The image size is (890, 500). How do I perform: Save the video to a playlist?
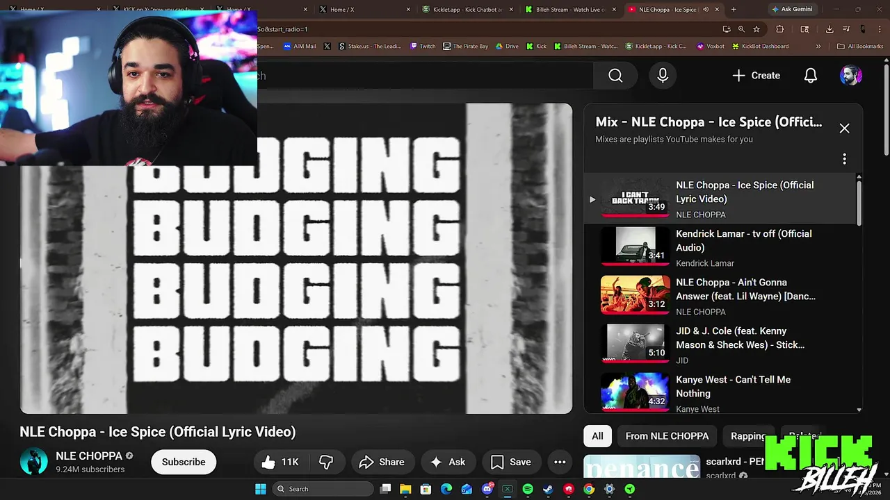511,462
